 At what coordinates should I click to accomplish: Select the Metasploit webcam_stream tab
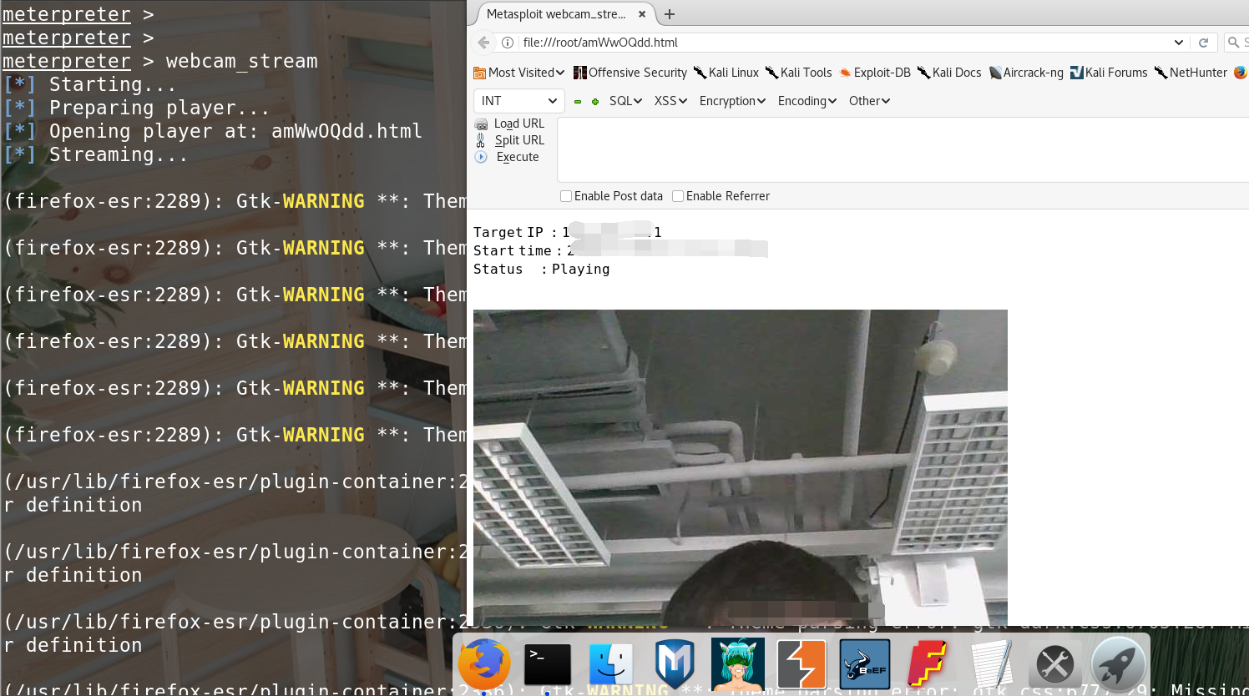click(556, 14)
